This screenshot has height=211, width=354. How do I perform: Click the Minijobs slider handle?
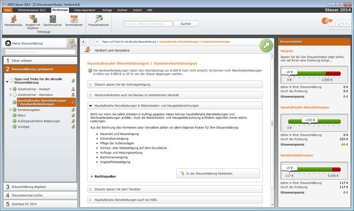(289, 72)
